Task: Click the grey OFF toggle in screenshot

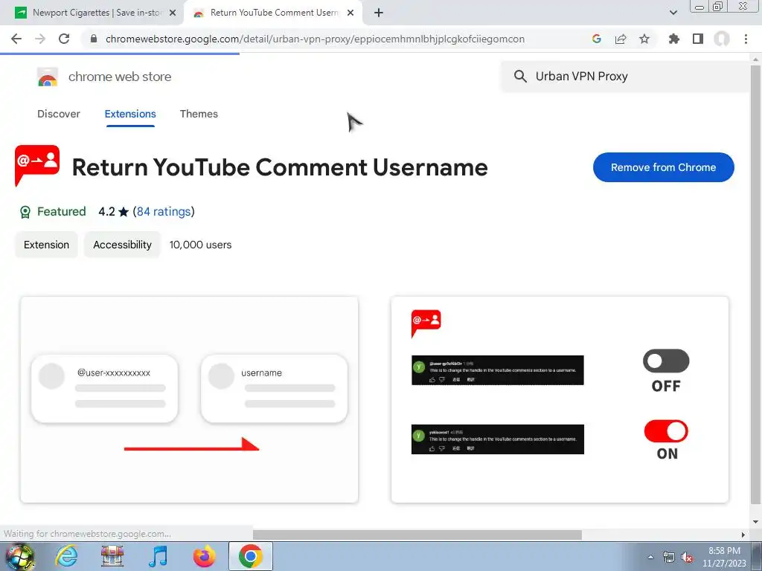Action: (666, 361)
